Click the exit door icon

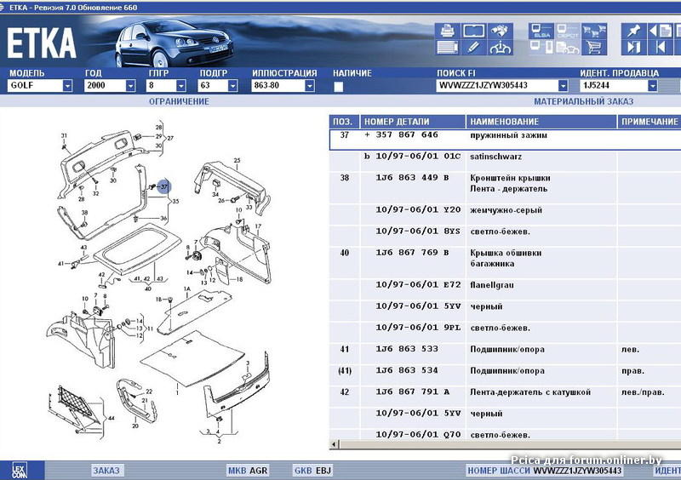633,47
